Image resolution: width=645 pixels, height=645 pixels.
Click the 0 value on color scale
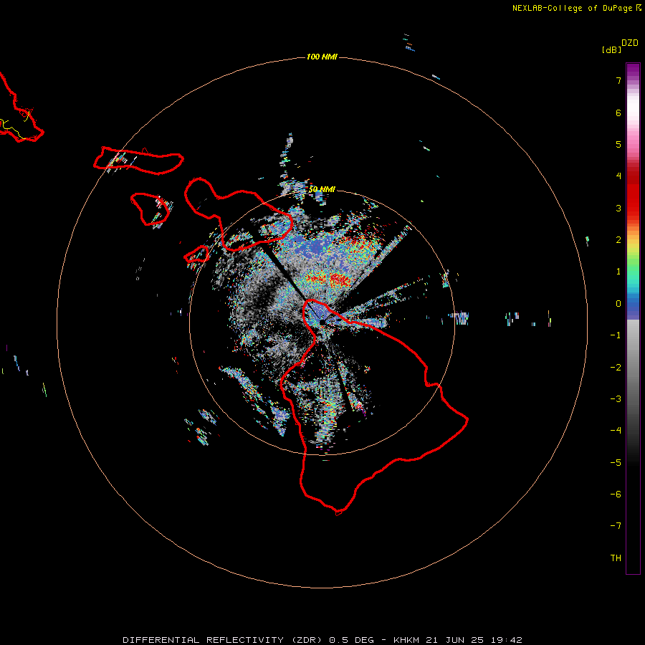618,304
